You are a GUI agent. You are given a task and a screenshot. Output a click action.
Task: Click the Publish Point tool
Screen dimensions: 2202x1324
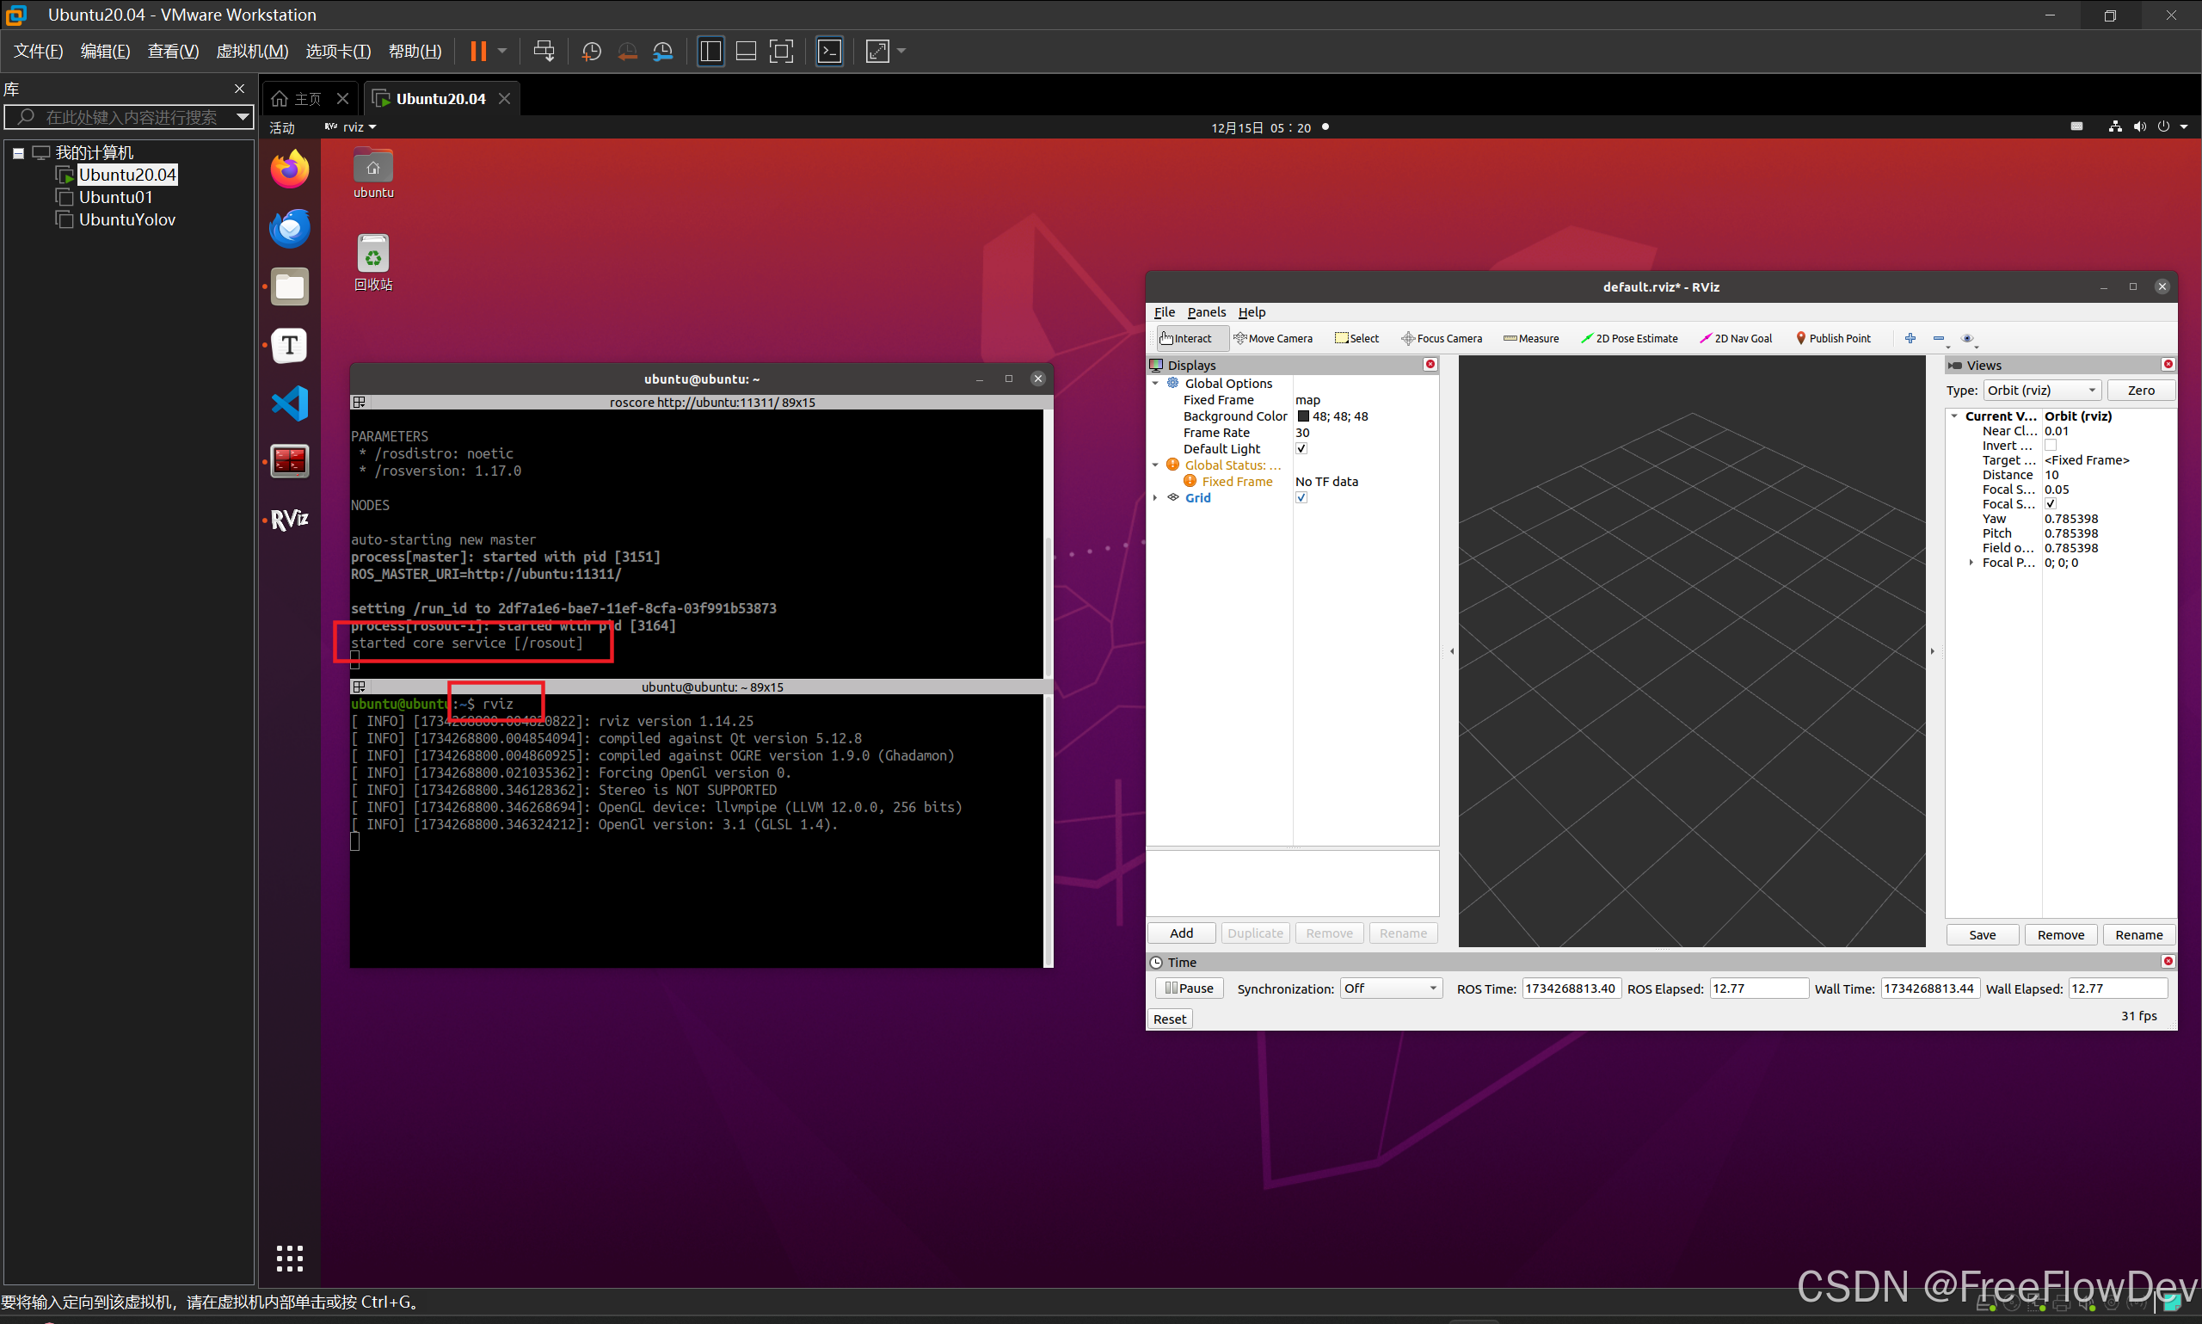(x=1833, y=338)
